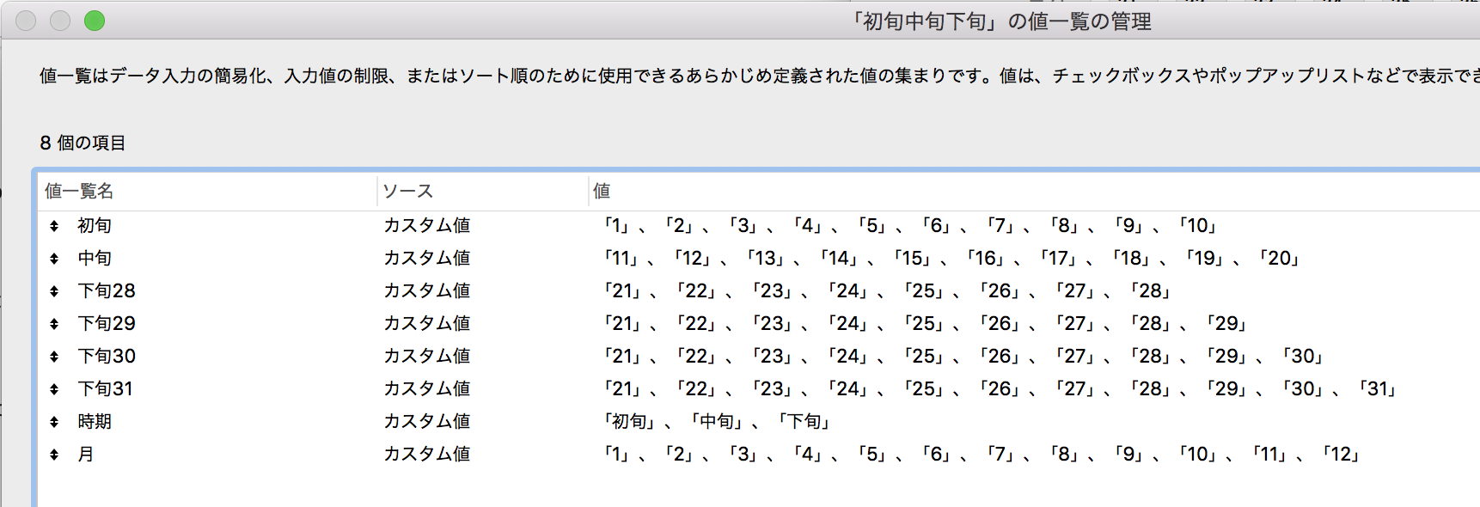Click values 11 to 20 of 中旬
Image resolution: width=1480 pixels, height=507 pixels.
(951, 258)
